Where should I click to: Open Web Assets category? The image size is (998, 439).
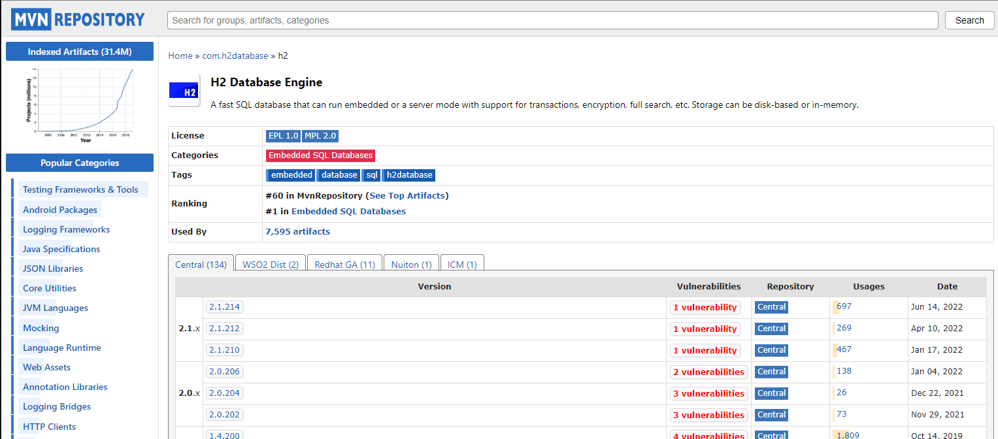(x=46, y=367)
